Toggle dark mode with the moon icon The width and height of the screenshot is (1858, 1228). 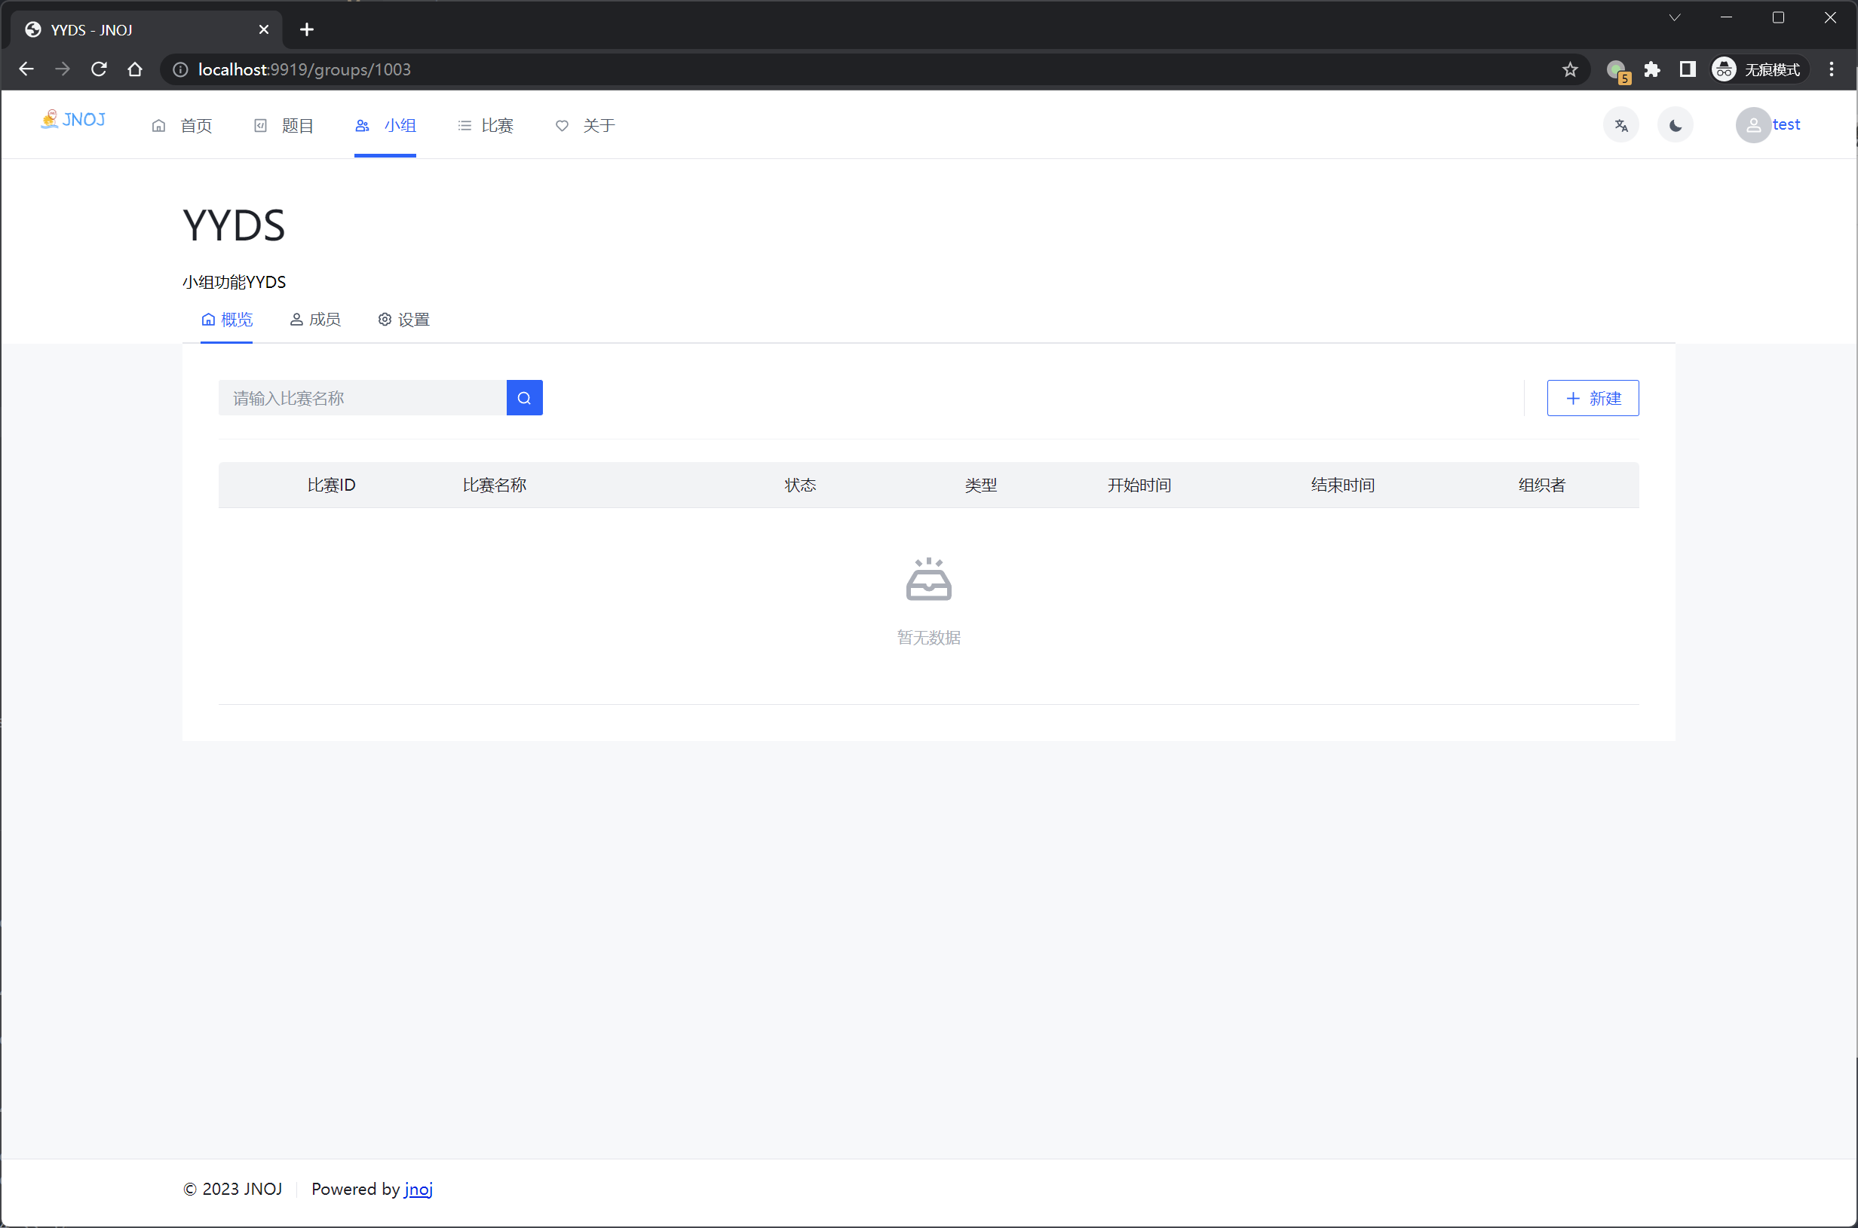(1675, 125)
